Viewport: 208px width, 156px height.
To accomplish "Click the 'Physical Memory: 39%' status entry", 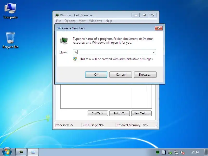I will 132,125.
